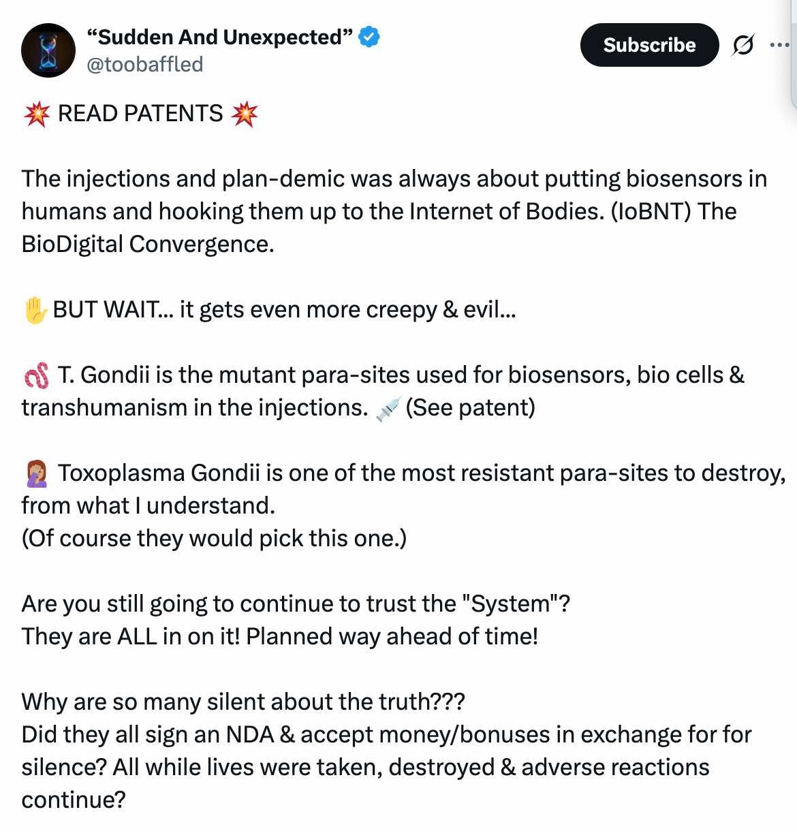Viewport: 797px width, 831px height.
Task: Click the collision emoji before READ PATENTS
Action: point(36,114)
